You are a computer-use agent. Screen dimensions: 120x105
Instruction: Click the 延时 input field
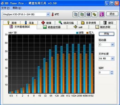[x=104, y=73]
